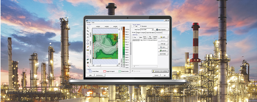
Task: Pick the eraser tool in the preview toolbar
Action: (x=88, y=47)
